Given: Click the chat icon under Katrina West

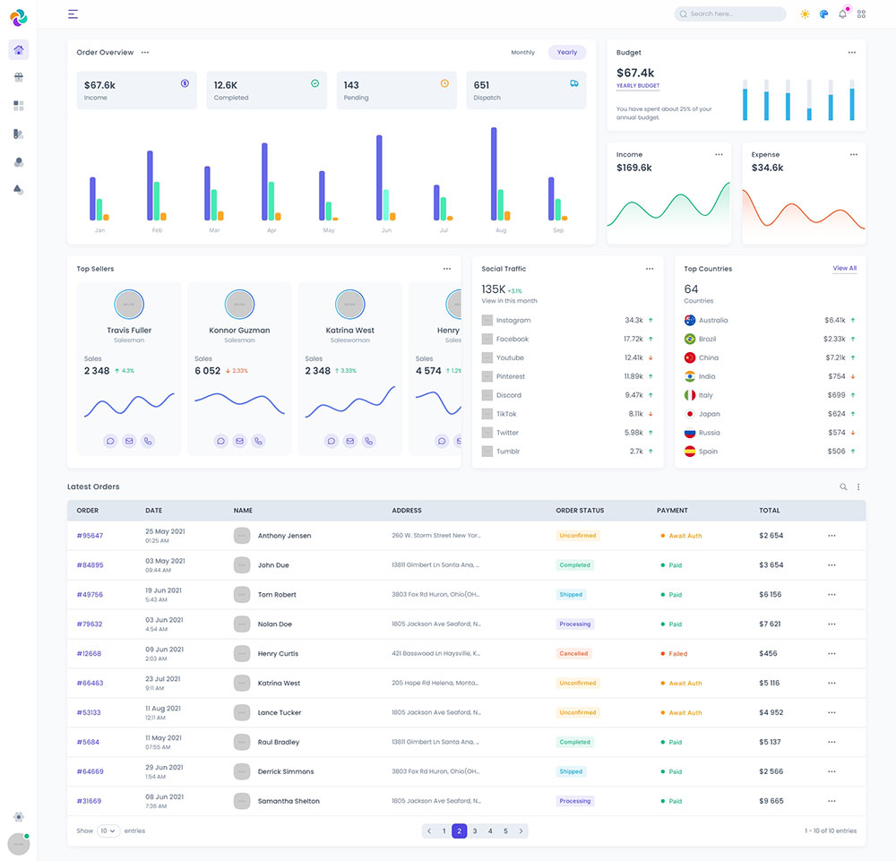Looking at the screenshot, I should click(331, 441).
